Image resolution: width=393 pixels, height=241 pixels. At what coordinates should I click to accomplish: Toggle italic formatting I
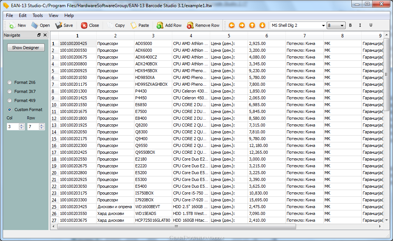click(x=360, y=25)
